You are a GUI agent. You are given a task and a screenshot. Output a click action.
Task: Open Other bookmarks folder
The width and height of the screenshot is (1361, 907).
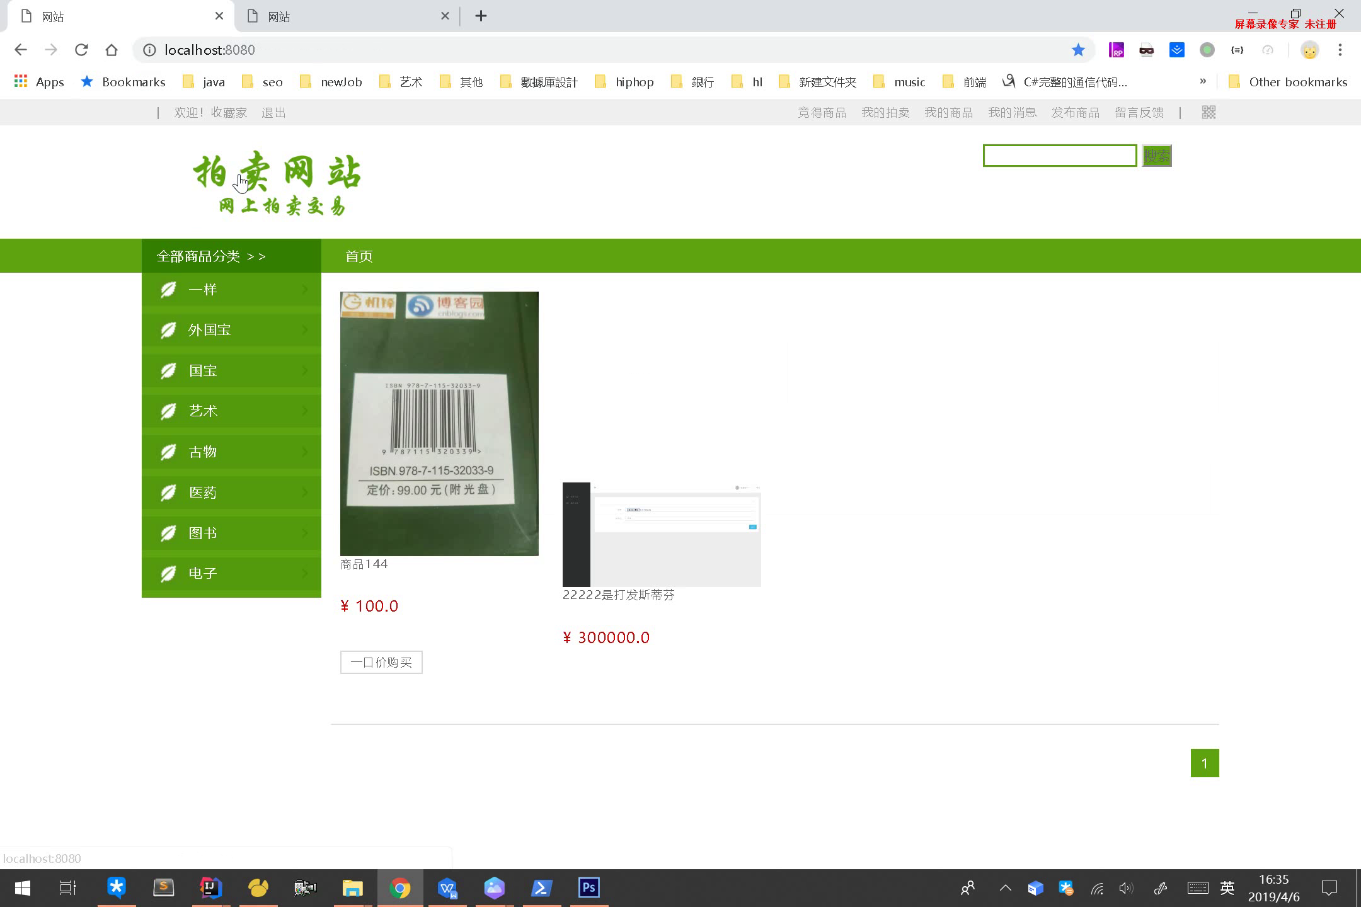click(1288, 82)
